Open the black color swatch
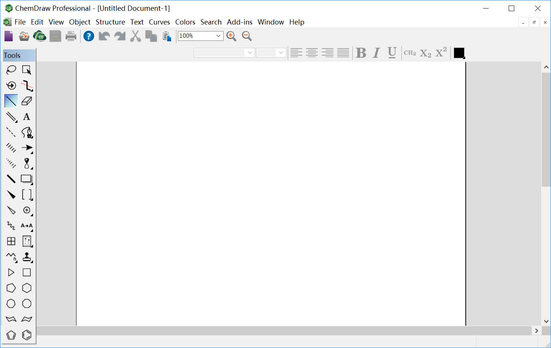551x348 pixels. pyautogui.click(x=459, y=53)
